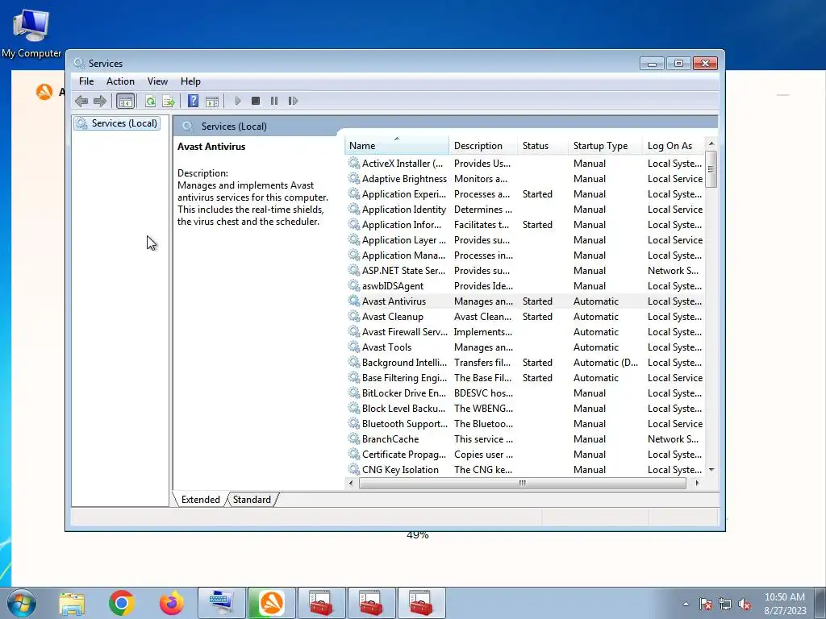Show hidden icons in system tray

[x=686, y=604]
